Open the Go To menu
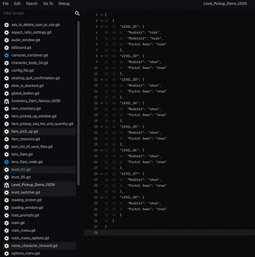 [x=48, y=4]
